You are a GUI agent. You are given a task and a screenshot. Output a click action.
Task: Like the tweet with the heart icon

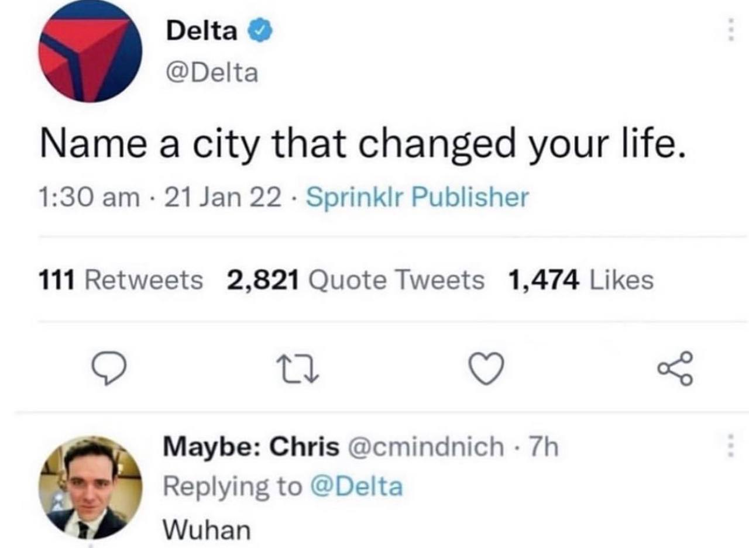[x=487, y=370]
